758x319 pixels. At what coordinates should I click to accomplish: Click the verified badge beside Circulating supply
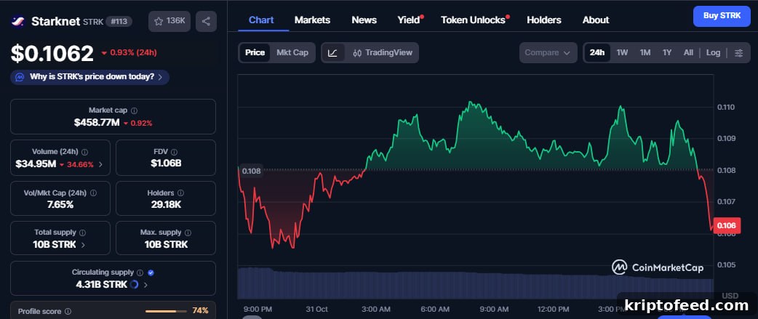pos(151,272)
